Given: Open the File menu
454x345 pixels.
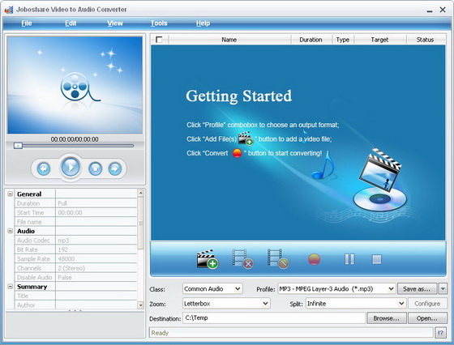Looking at the screenshot, I should 26,23.
